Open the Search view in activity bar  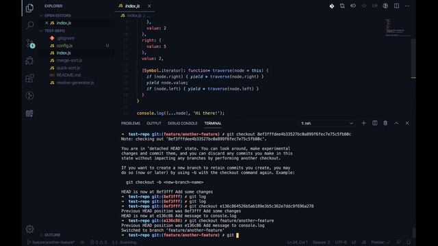pyautogui.click(x=29, y=25)
